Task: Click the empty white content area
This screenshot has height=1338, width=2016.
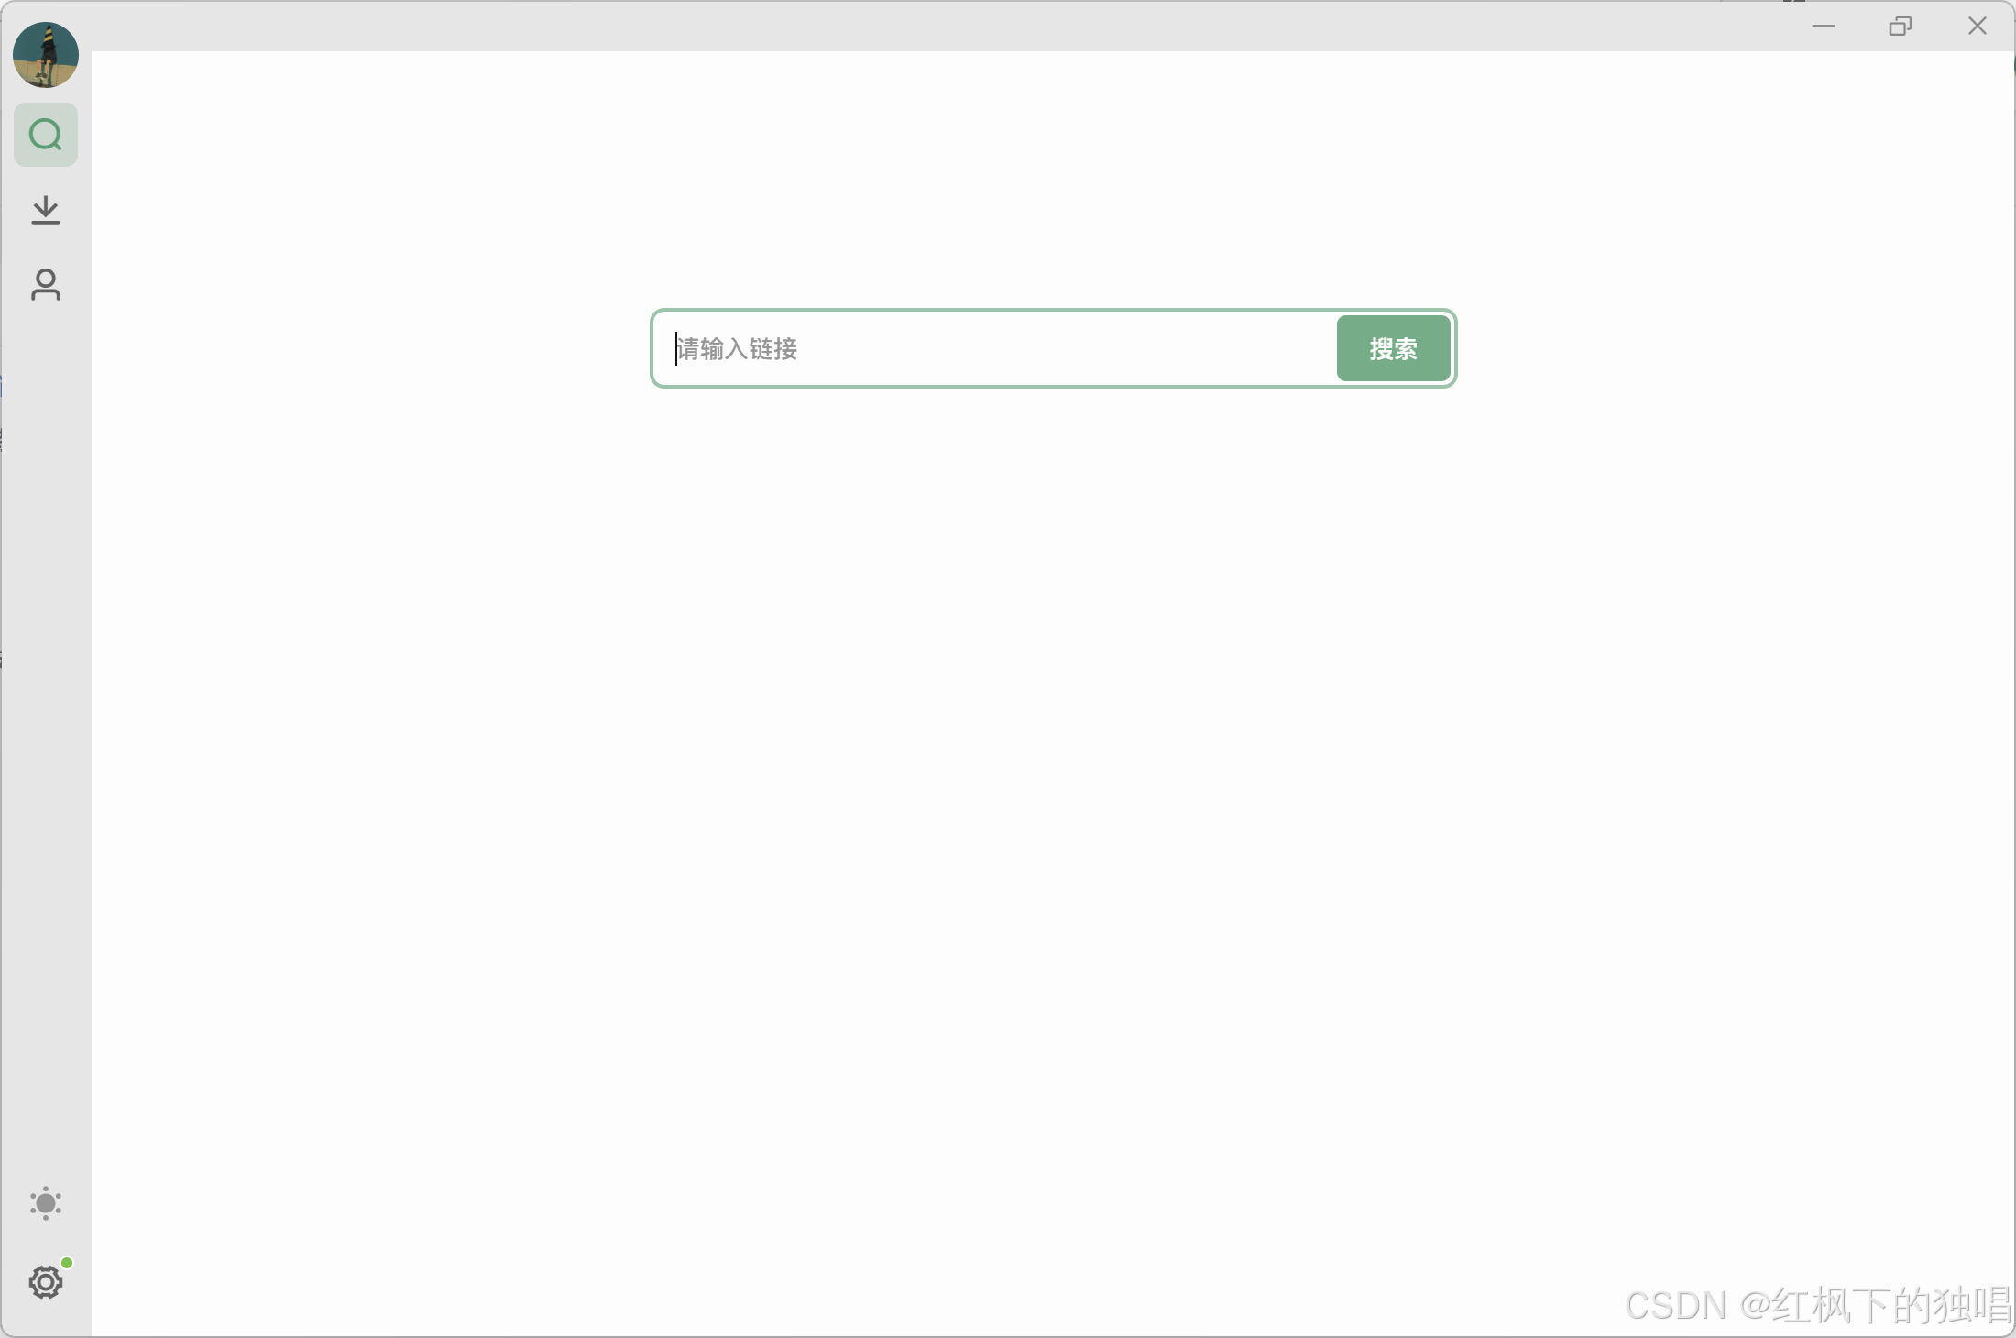Action: tap(1054, 825)
